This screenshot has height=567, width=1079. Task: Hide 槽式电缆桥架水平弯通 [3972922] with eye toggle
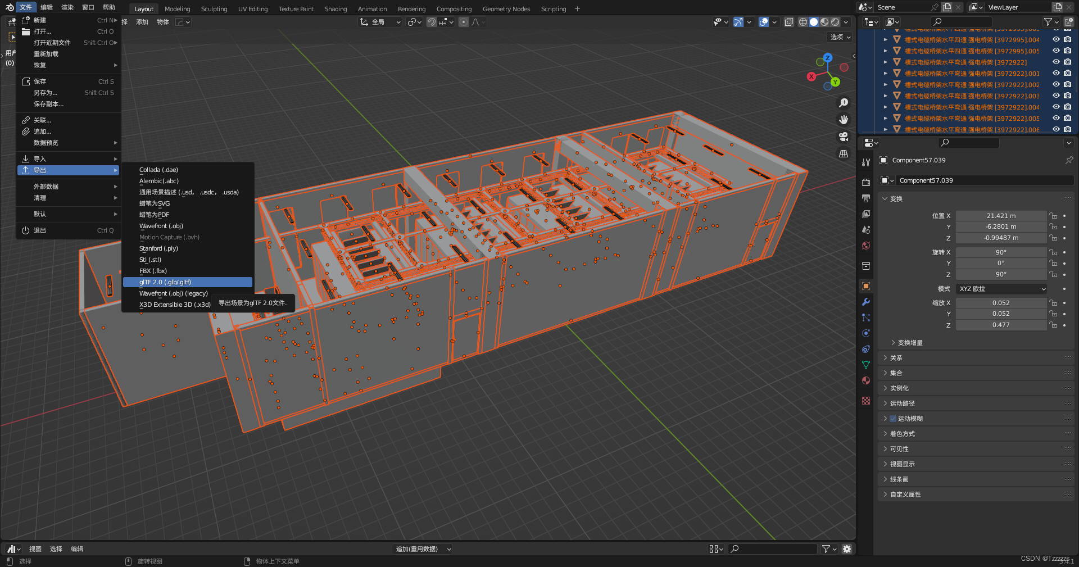pyautogui.click(x=1055, y=62)
